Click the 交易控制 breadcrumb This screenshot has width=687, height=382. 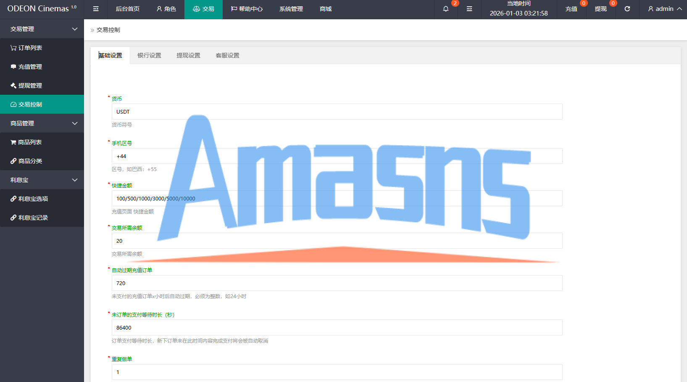pyautogui.click(x=108, y=30)
